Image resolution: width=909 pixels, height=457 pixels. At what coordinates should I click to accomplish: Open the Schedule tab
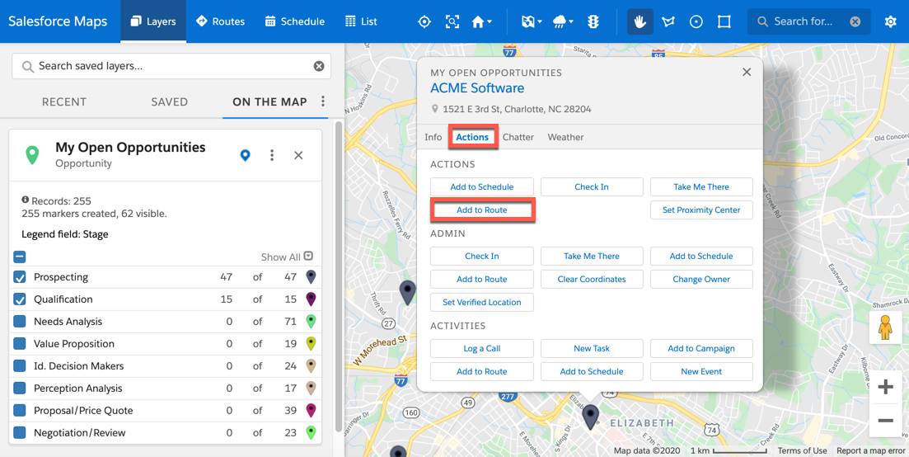pyautogui.click(x=294, y=21)
